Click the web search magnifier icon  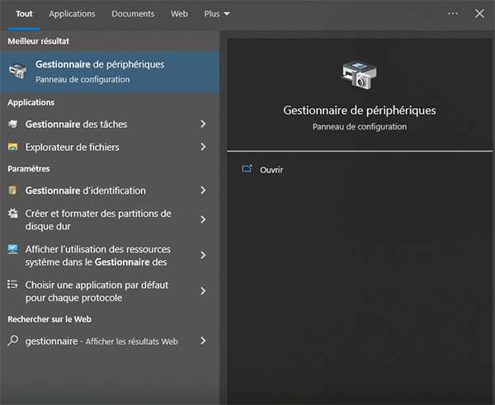click(x=13, y=341)
